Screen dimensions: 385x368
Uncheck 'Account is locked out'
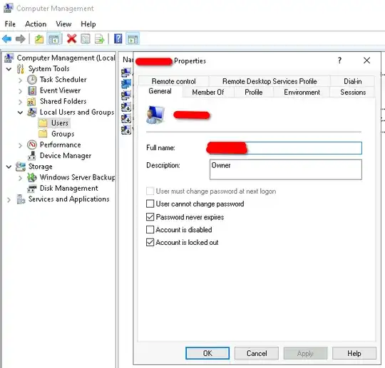(150, 242)
